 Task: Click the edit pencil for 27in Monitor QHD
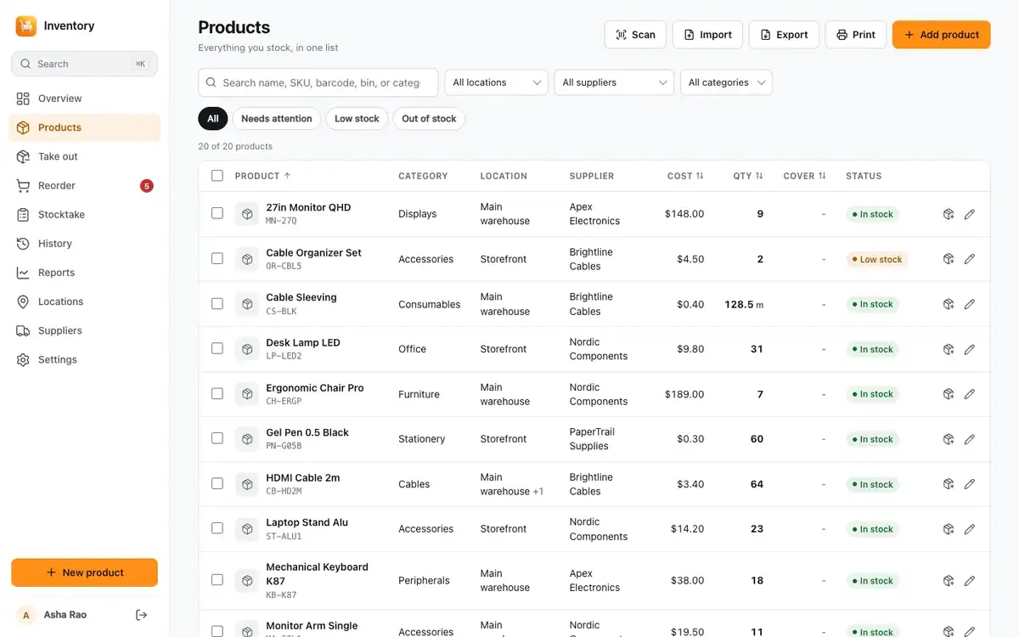(x=970, y=214)
